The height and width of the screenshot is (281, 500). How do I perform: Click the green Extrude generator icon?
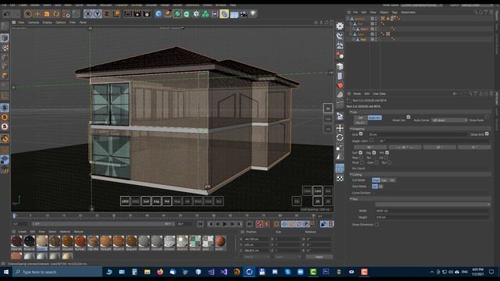pos(187,14)
